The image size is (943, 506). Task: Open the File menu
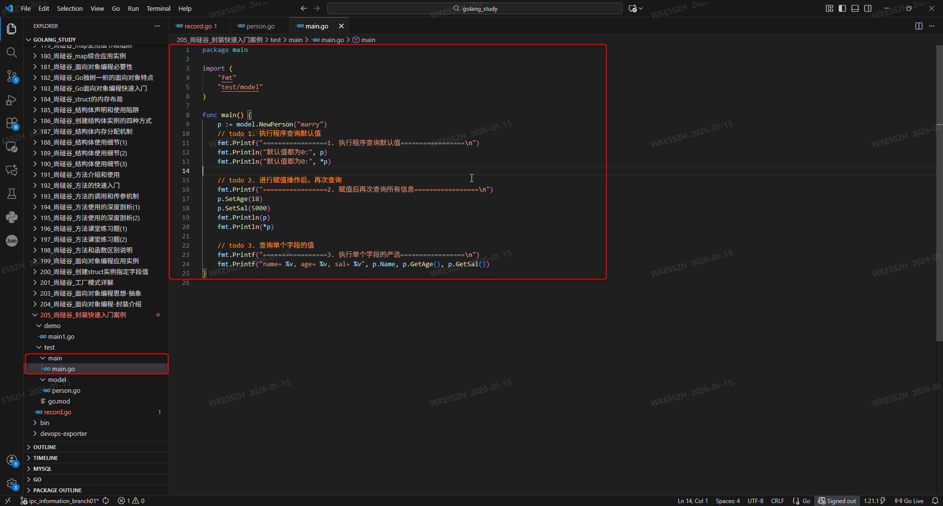point(26,8)
